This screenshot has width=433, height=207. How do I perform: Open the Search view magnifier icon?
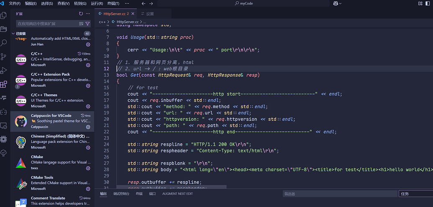4,43
